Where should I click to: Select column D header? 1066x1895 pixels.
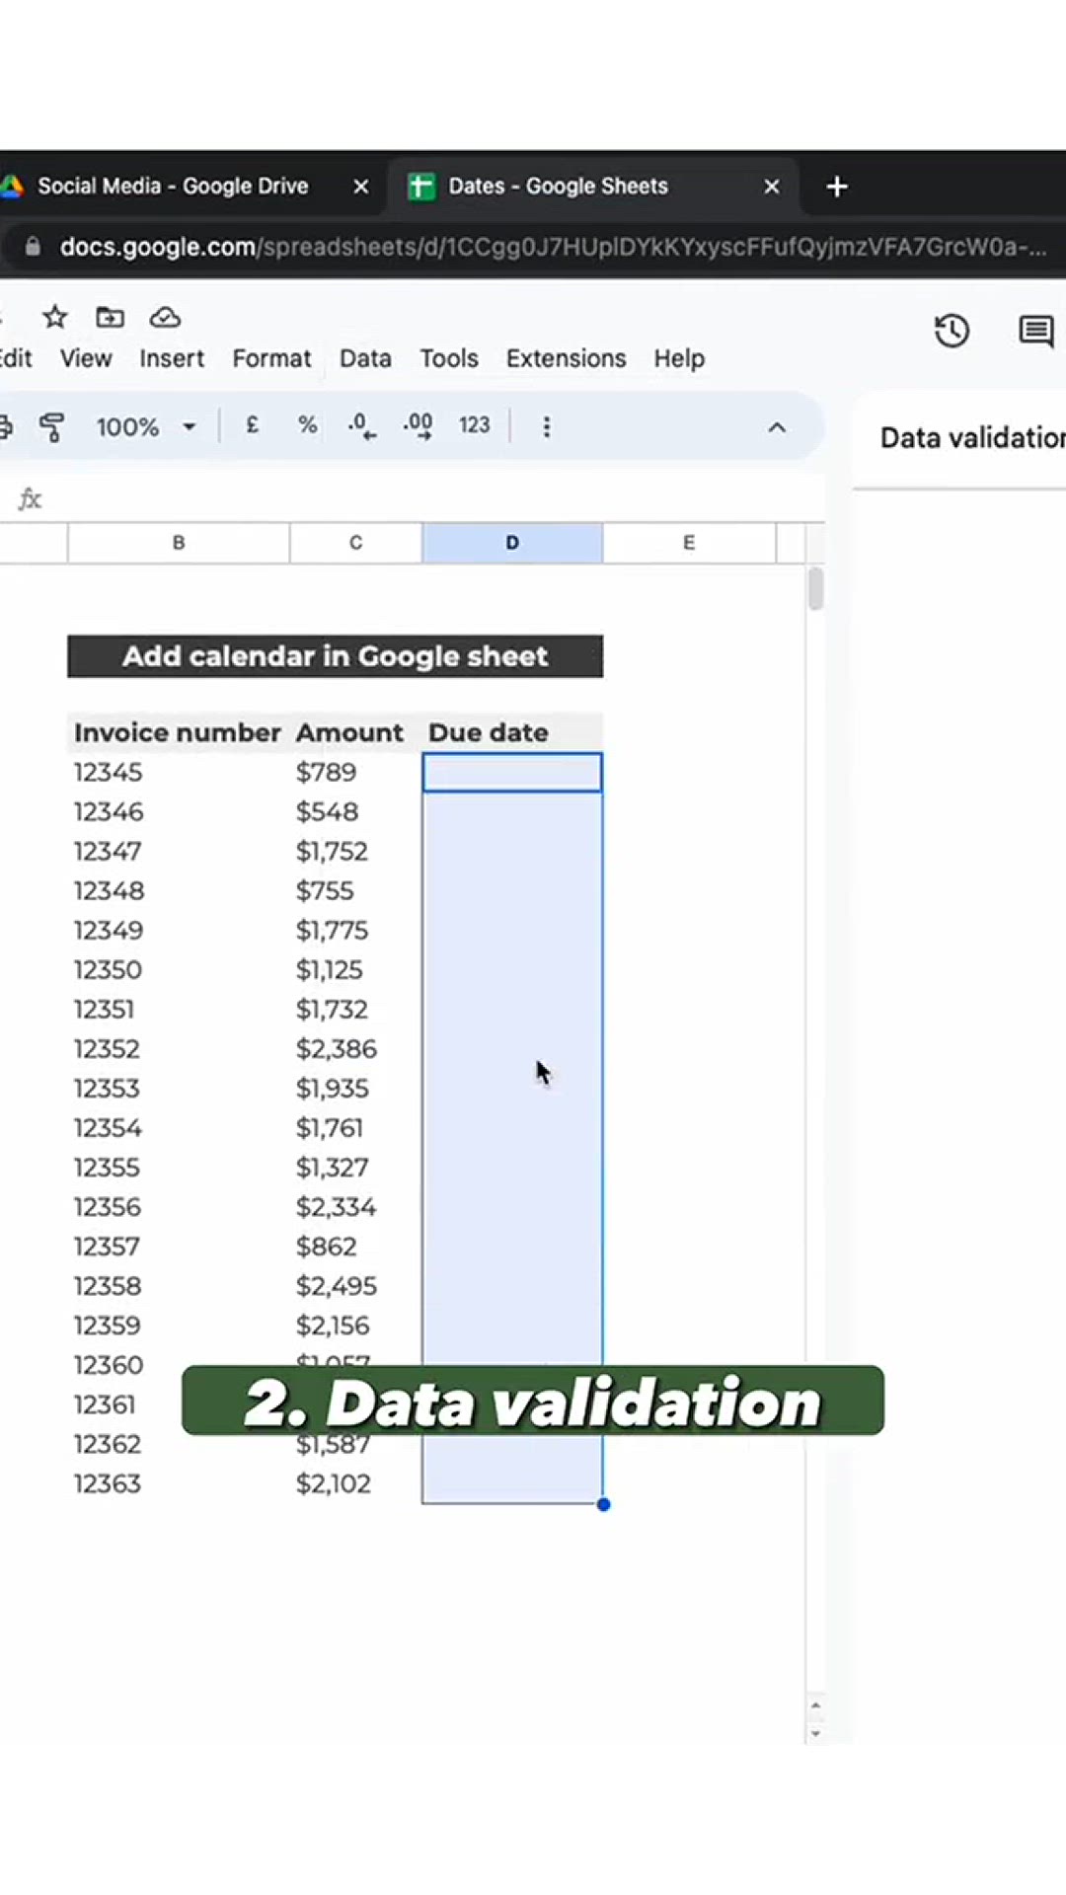point(511,543)
